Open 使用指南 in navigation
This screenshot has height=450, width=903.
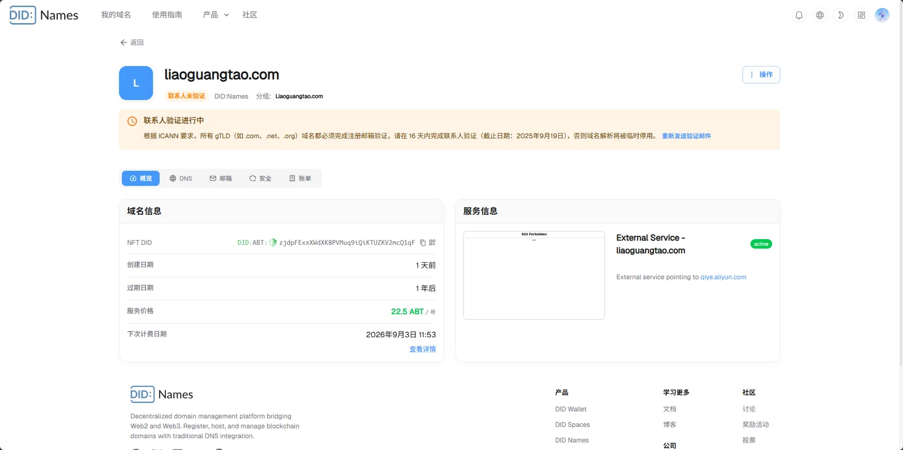click(166, 15)
